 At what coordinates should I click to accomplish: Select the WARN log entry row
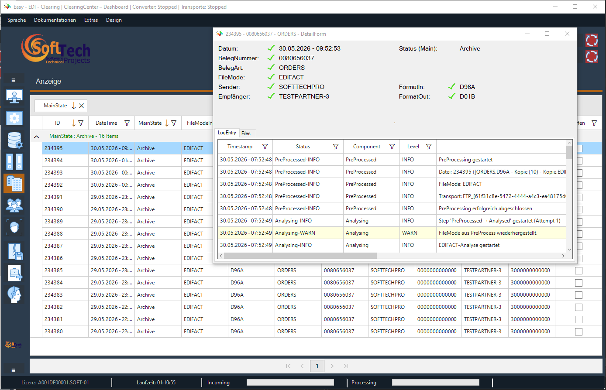[x=392, y=233]
